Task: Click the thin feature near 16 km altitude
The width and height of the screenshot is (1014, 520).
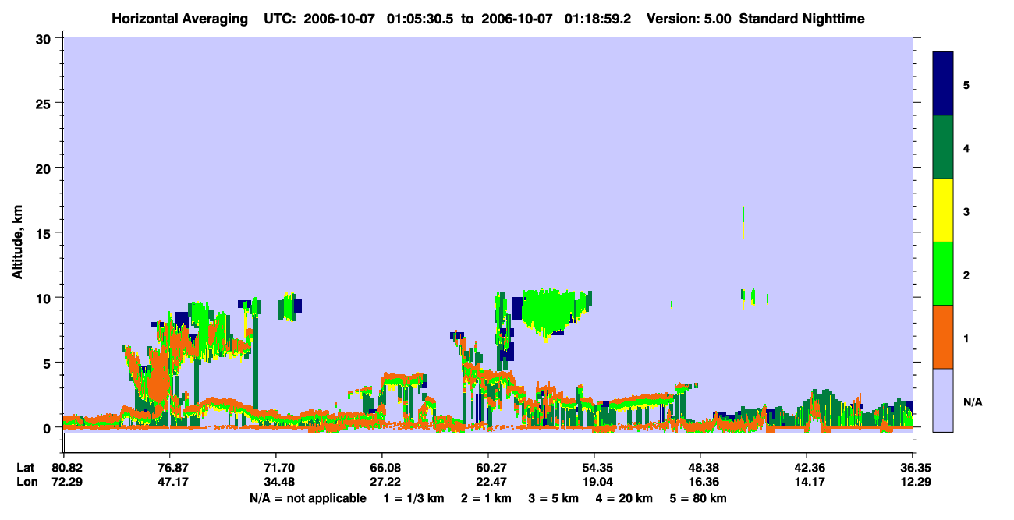Action: [x=743, y=223]
